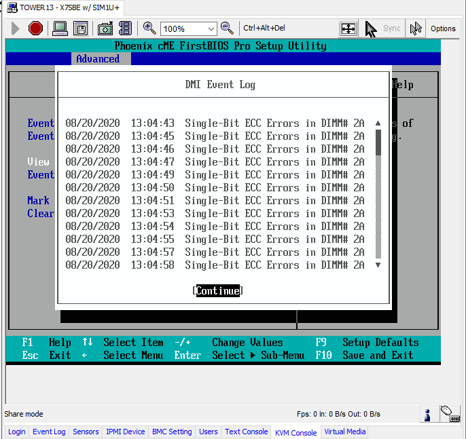
Task: Click the Share mode status text
Action: point(24,414)
